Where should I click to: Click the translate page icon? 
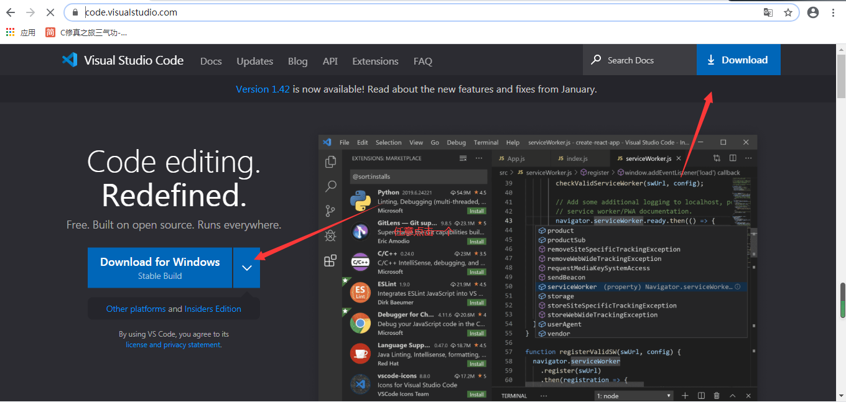pos(768,12)
